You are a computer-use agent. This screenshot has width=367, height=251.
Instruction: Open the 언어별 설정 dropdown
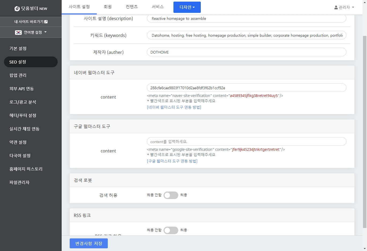point(31,32)
